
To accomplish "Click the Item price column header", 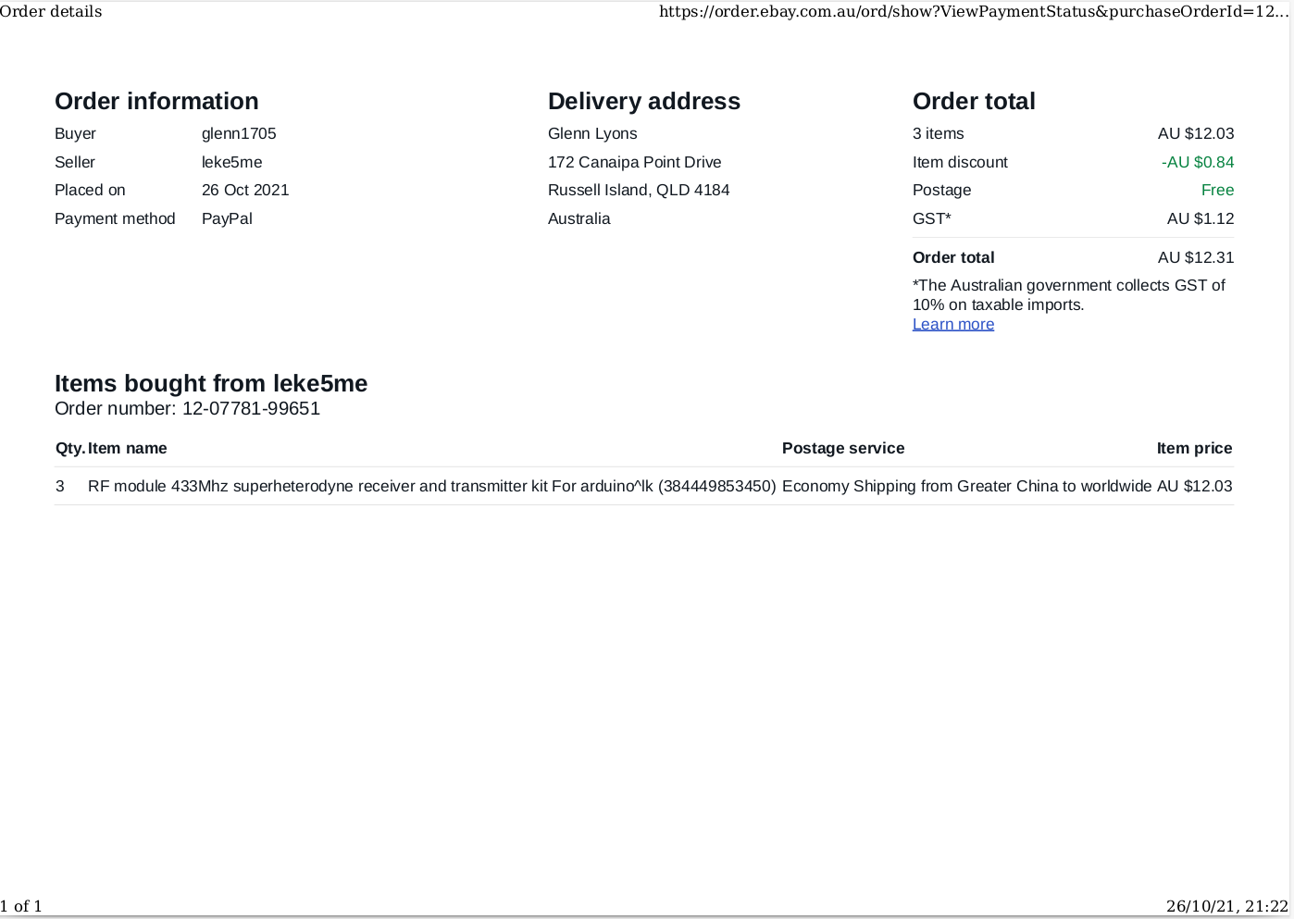I will point(1194,448).
